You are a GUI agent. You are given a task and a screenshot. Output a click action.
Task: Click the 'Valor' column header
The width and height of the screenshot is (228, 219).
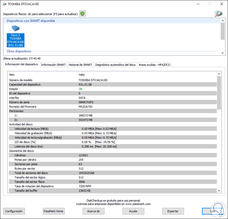(x=147, y=75)
